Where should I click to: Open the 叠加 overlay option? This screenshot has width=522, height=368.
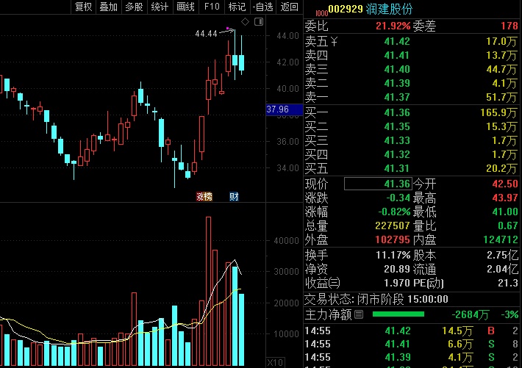click(109, 7)
